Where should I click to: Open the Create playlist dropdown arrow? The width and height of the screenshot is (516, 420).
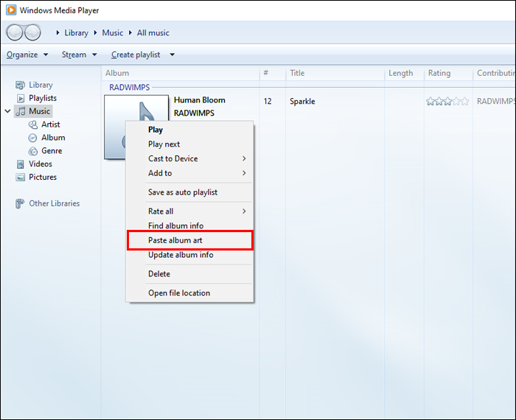click(172, 55)
